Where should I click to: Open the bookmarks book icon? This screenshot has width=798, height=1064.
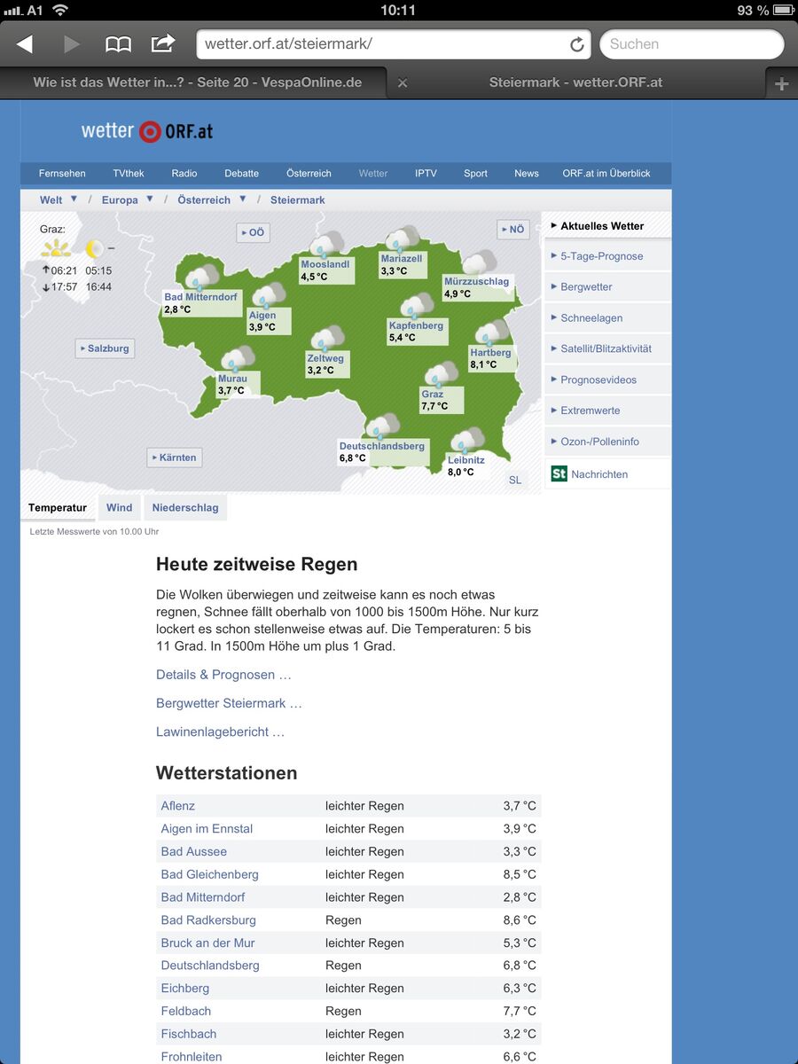[118, 44]
